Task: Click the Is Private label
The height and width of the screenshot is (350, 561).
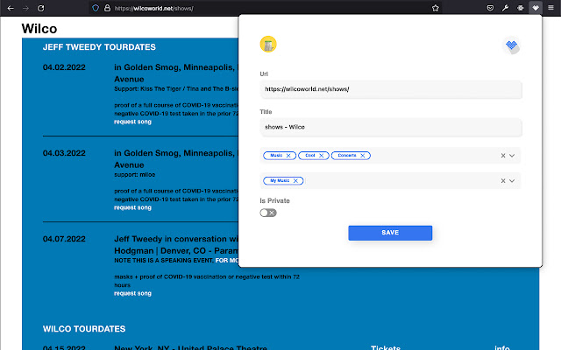Action: pos(274,200)
